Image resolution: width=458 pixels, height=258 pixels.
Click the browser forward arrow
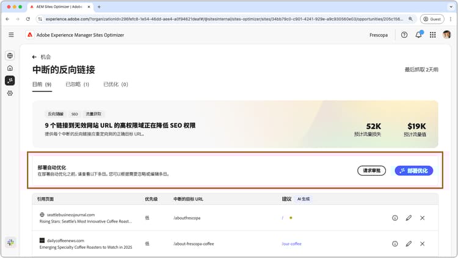tap(18, 19)
